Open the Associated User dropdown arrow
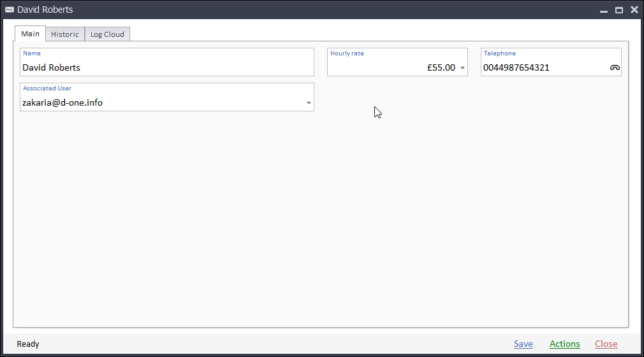This screenshot has width=644, height=357. tap(309, 103)
